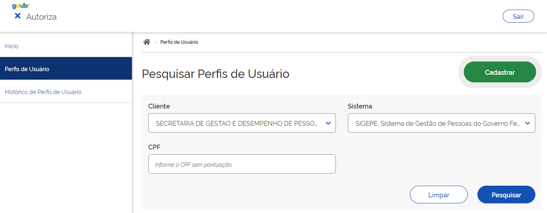
Task: Click Perfis de Usuário breadcrumb text
Action: point(179,42)
